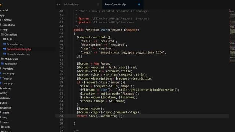Viewport: 235px width, 132px height.
Task: Expand the config folder
Action: click(x=4, y=93)
